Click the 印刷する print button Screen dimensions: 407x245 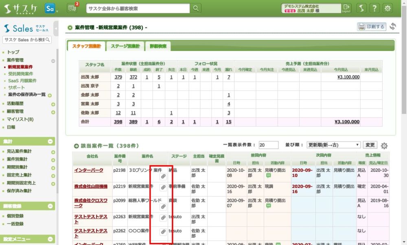point(371,27)
